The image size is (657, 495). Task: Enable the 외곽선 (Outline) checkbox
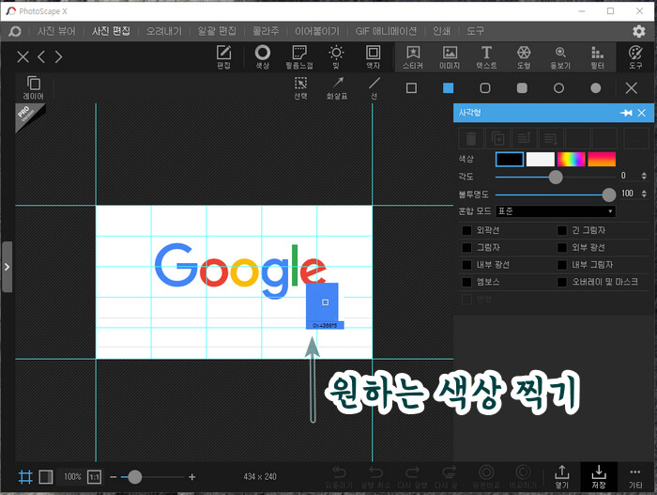[x=466, y=230]
